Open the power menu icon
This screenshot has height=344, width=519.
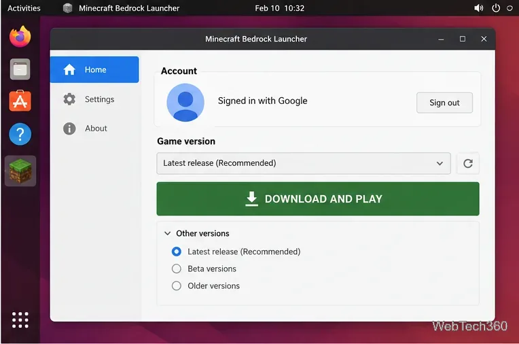[x=496, y=8]
